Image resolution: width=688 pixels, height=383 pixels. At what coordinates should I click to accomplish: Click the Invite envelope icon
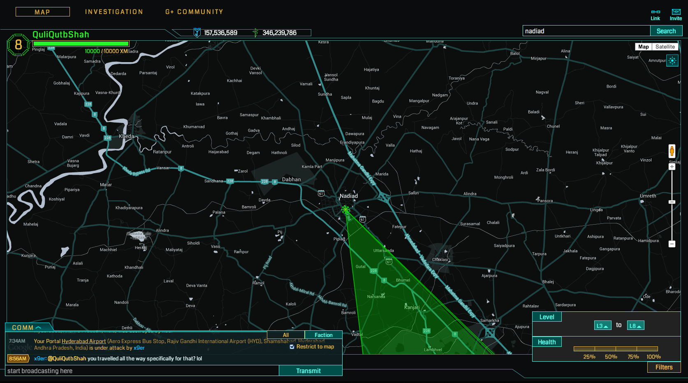click(x=676, y=12)
